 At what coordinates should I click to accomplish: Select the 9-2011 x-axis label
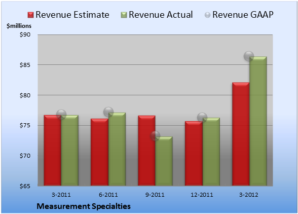click(155, 195)
